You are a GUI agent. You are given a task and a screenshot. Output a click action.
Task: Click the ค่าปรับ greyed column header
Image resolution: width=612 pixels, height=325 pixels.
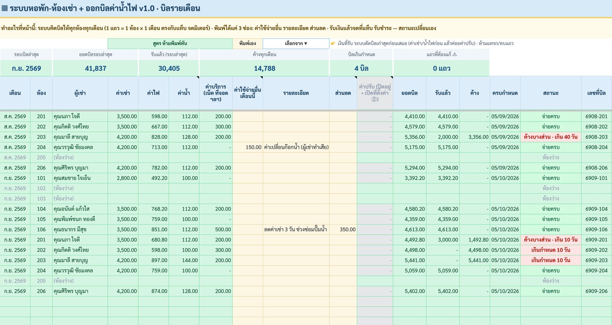(375, 93)
